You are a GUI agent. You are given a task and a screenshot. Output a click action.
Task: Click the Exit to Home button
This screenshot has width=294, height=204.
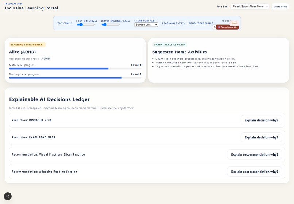(x=280, y=7)
